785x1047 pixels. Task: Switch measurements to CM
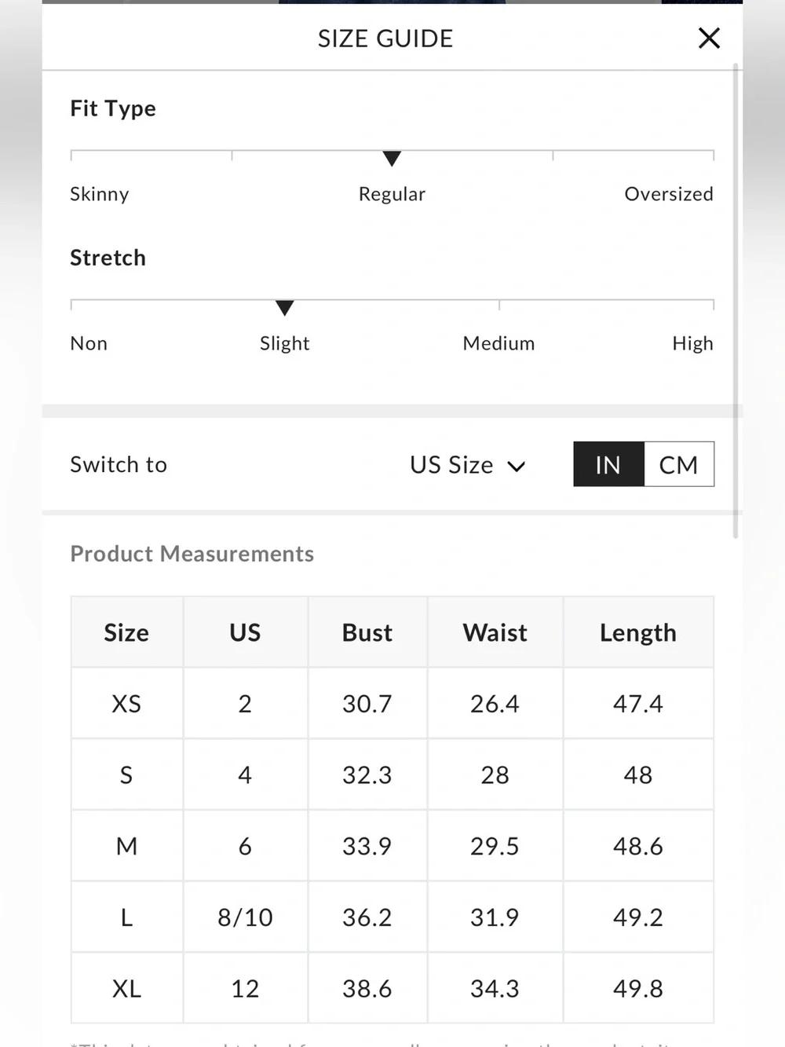[679, 464]
